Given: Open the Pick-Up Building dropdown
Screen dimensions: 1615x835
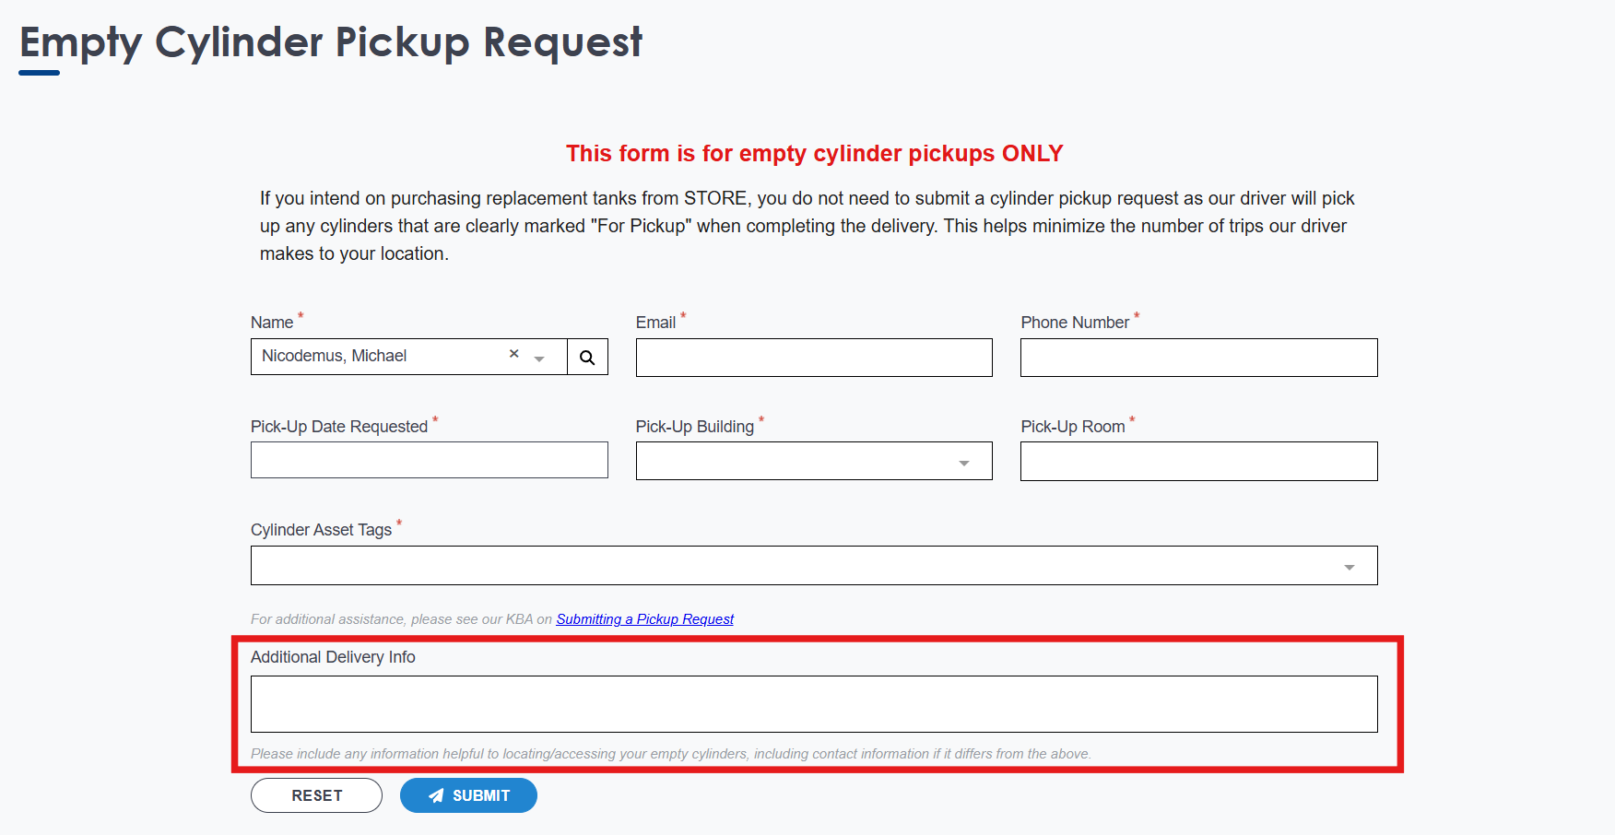Looking at the screenshot, I should [x=813, y=462].
